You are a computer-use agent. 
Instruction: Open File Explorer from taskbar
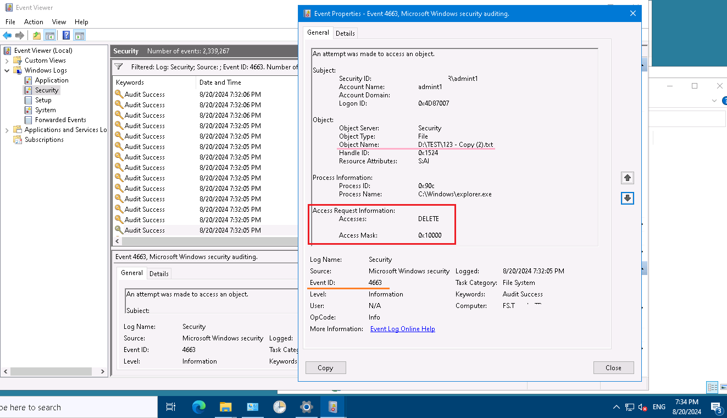(226, 407)
